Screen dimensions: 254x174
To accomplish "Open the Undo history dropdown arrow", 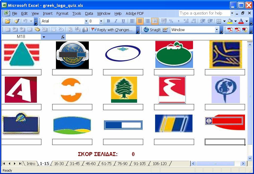I will [31, 21].
